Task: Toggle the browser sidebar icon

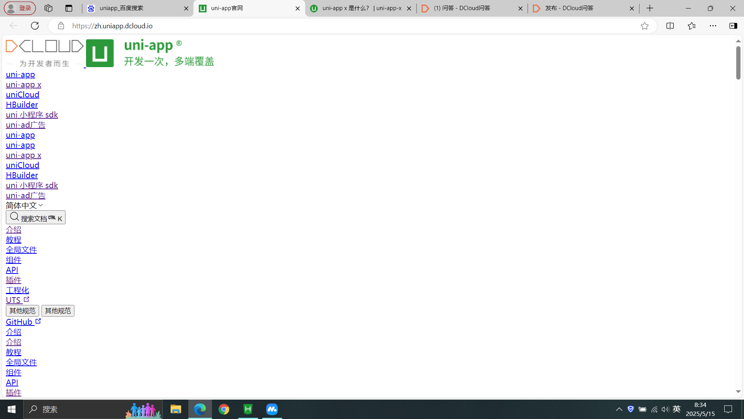Action: [733, 26]
